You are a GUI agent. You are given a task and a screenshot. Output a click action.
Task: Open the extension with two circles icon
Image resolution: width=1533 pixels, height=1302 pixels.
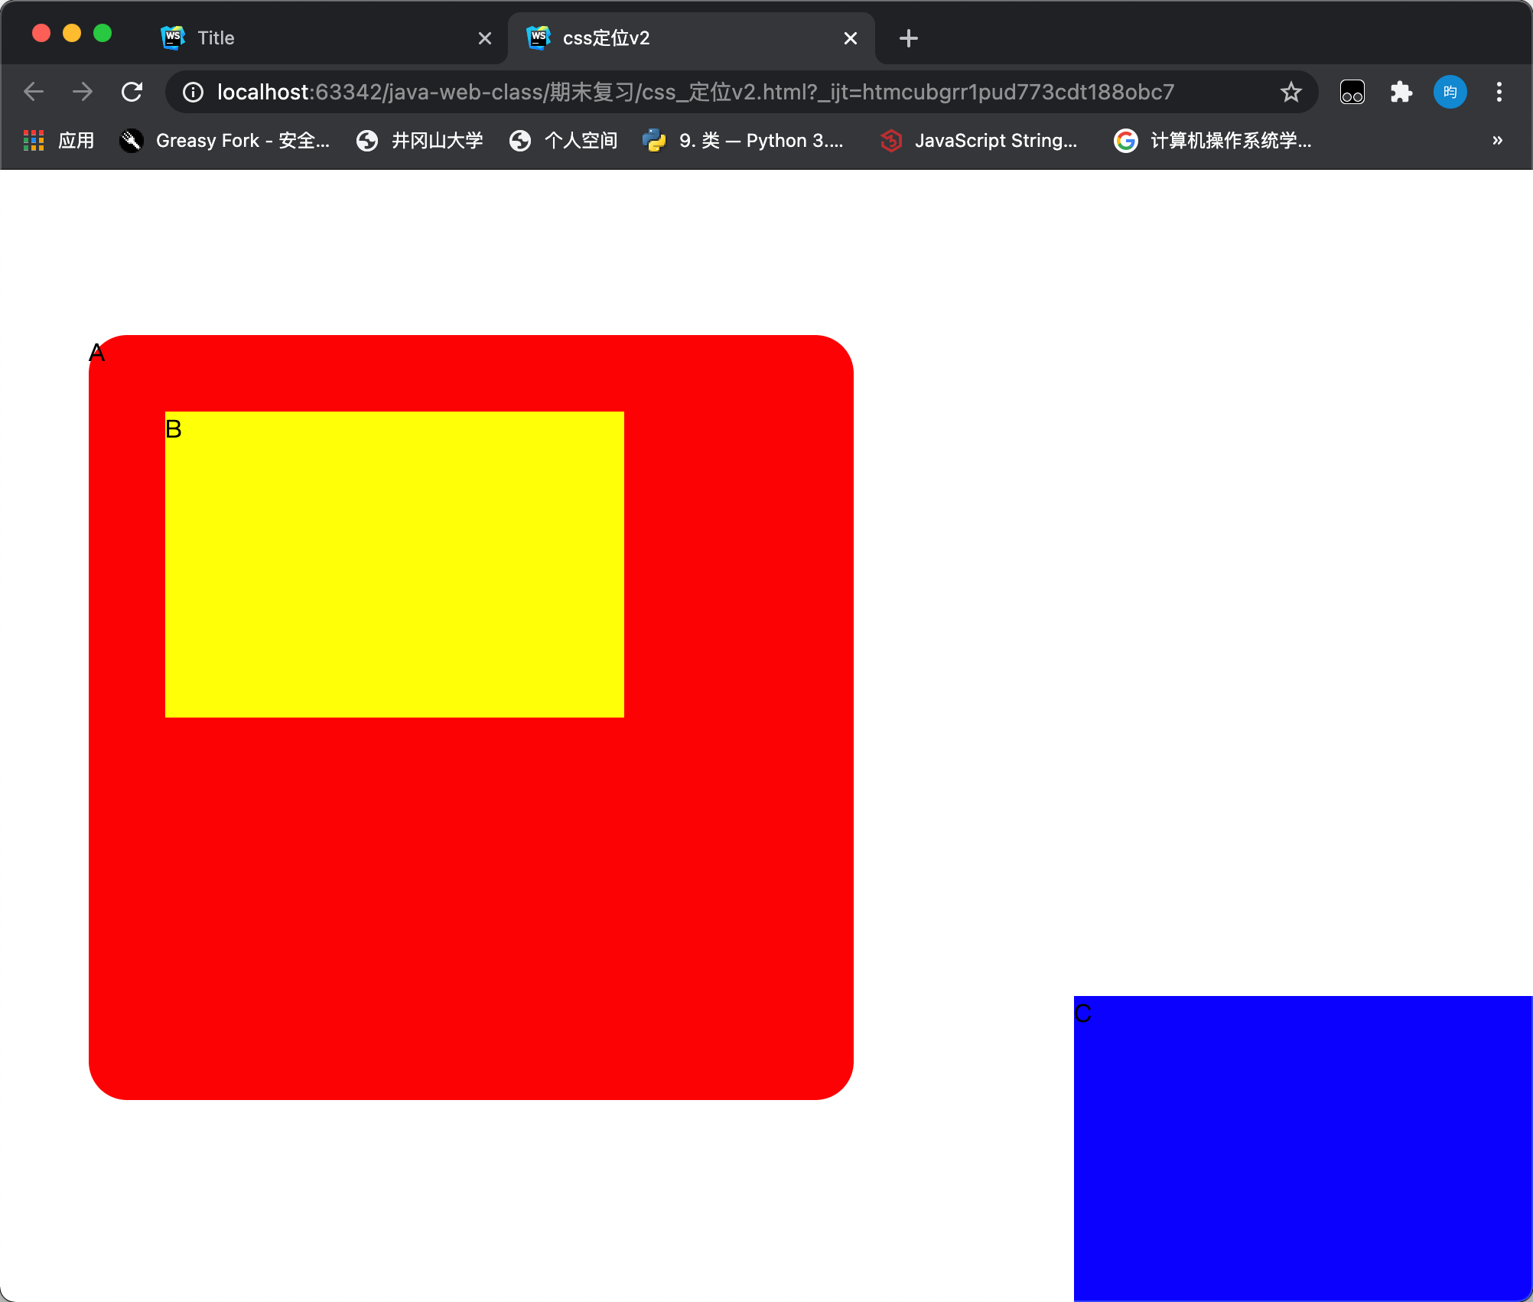pyautogui.click(x=1352, y=92)
